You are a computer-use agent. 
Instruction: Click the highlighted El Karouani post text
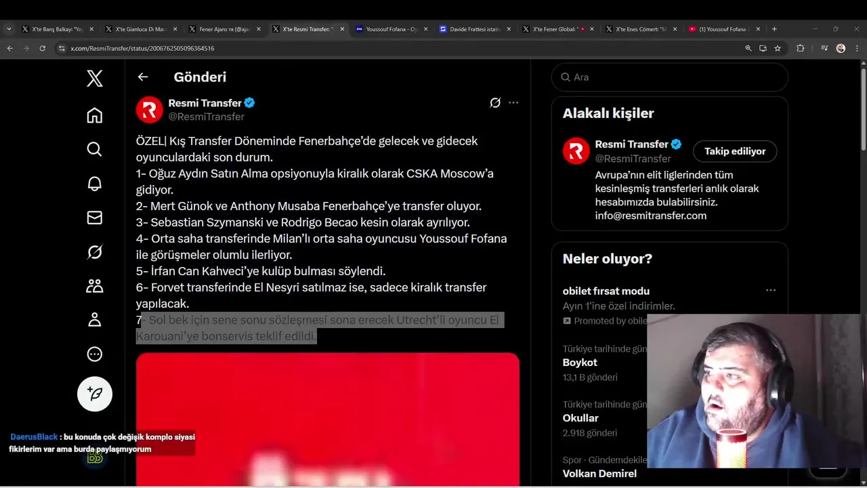[x=320, y=328]
